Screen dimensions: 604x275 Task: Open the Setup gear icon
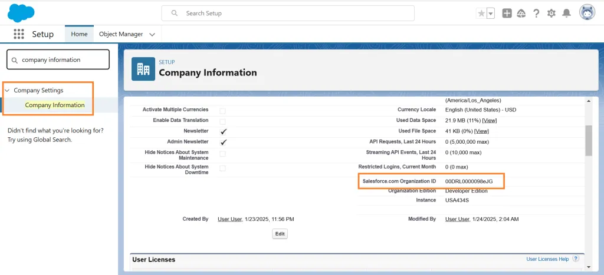point(552,14)
